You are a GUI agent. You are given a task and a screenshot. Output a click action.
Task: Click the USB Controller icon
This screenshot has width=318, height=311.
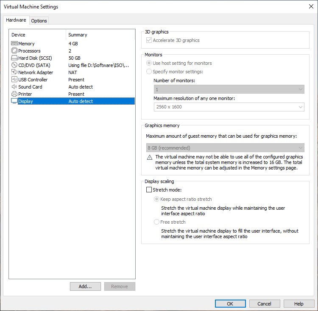click(x=14, y=79)
